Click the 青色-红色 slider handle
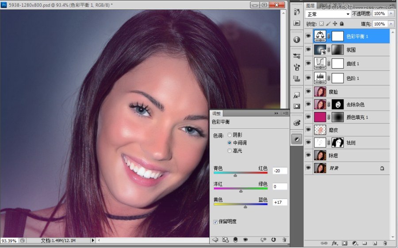Screen dimensions: 398x248 [235, 175]
